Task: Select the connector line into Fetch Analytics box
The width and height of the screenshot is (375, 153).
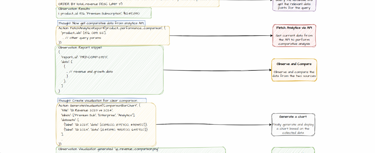Action: point(221,36)
